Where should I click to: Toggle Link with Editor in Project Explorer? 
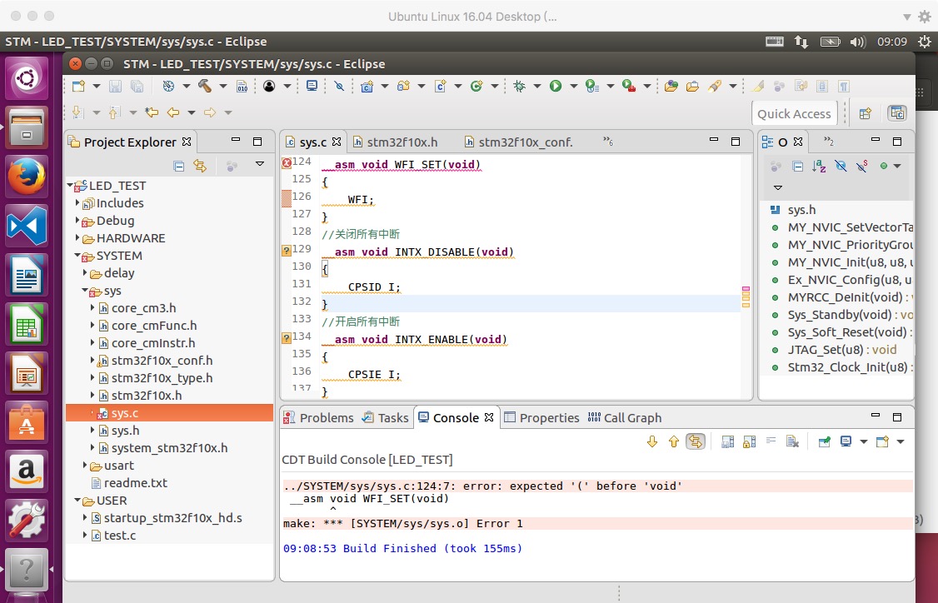pos(200,166)
